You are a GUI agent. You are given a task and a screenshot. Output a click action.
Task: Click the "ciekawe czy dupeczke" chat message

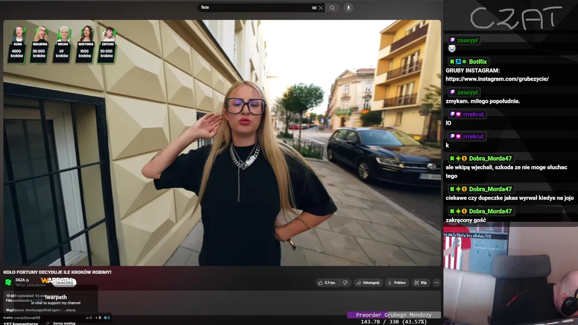pyautogui.click(x=510, y=198)
